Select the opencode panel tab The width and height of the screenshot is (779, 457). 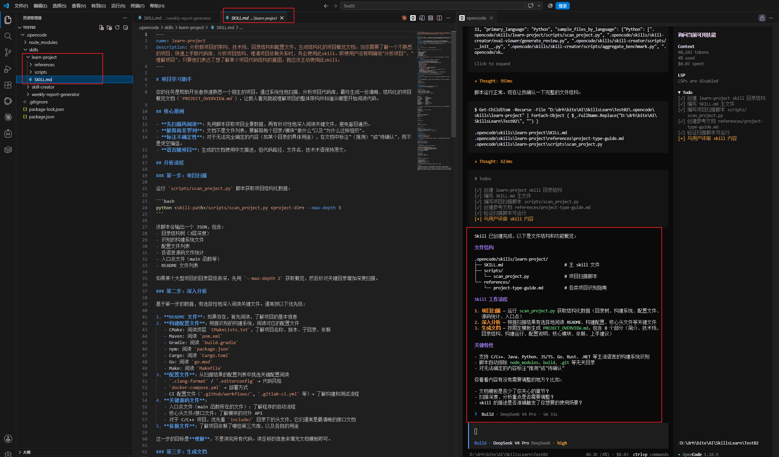coord(476,18)
